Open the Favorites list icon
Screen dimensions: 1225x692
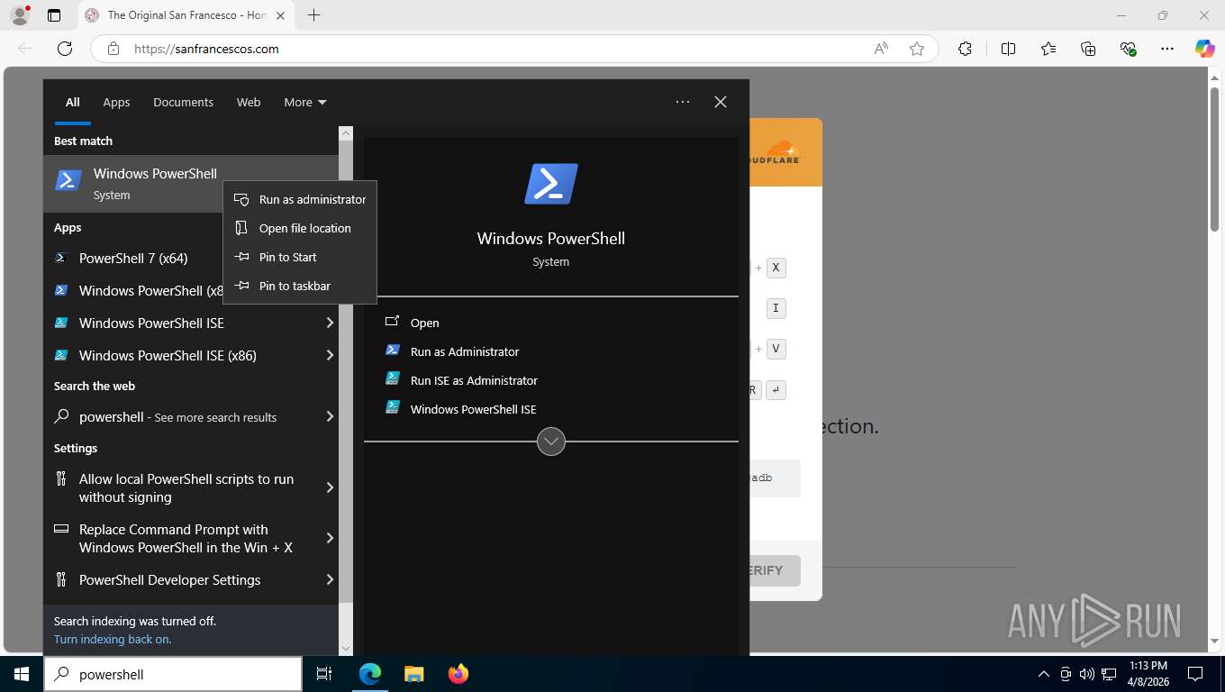click(1048, 49)
